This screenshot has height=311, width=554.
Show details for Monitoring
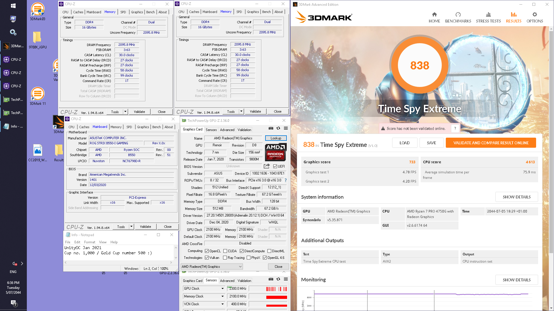(516, 280)
